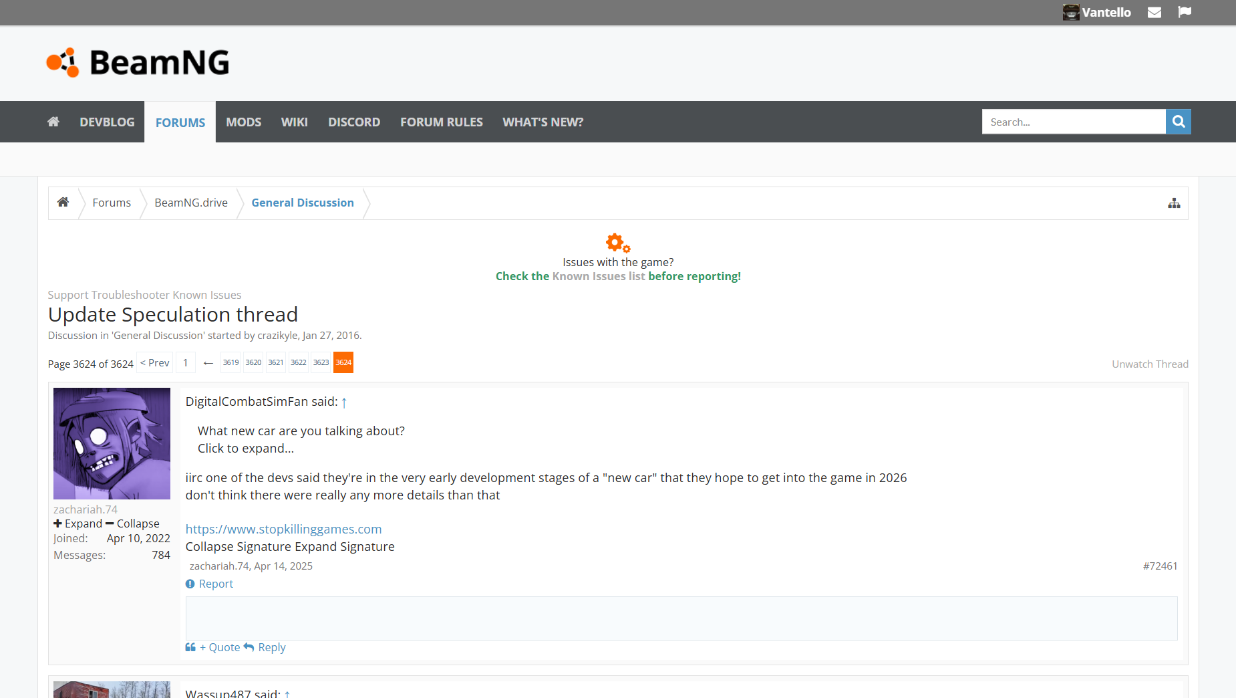
Task: Open the stopkillinggames.com link
Action: [283, 530]
